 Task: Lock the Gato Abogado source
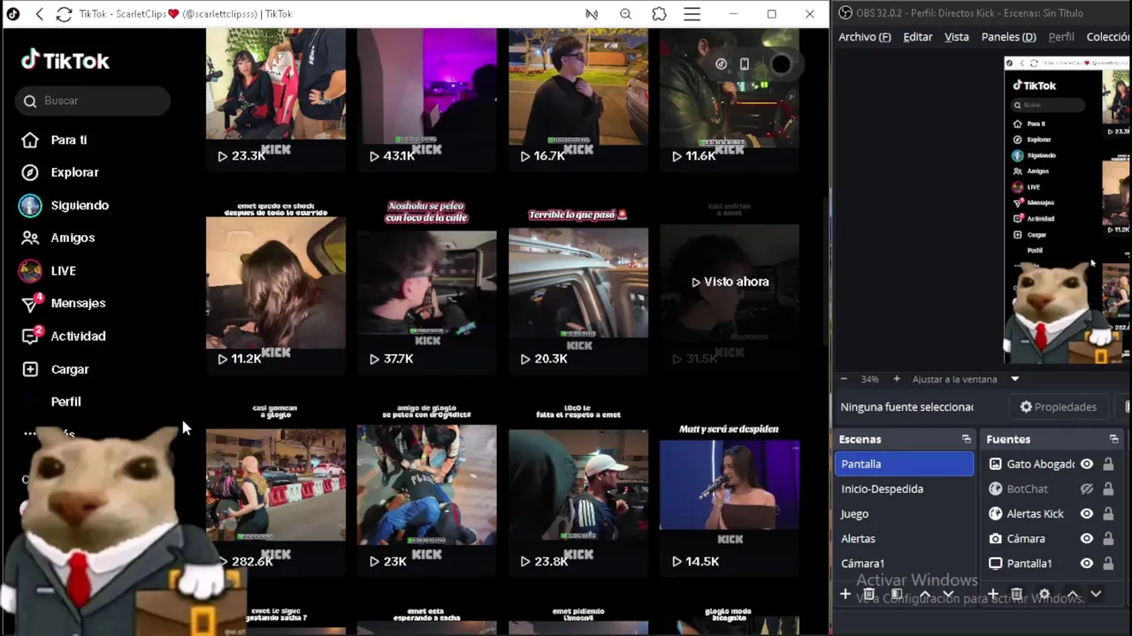tap(1108, 464)
